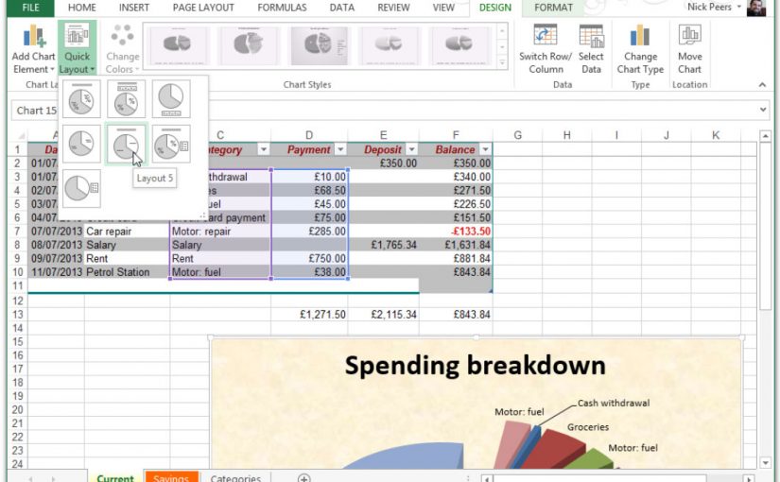Open the Balance column filter dropdown
Image resolution: width=780 pixels, height=482 pixels.
tap(485, 149)
